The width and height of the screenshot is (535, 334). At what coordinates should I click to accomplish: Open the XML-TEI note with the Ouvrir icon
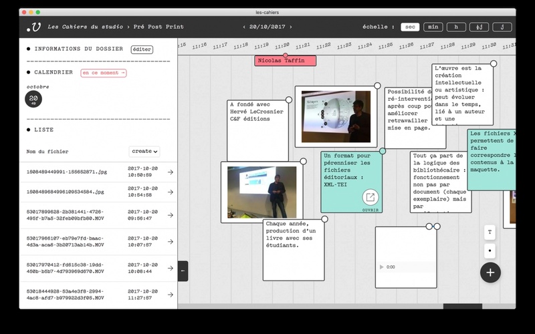[370, 198]
